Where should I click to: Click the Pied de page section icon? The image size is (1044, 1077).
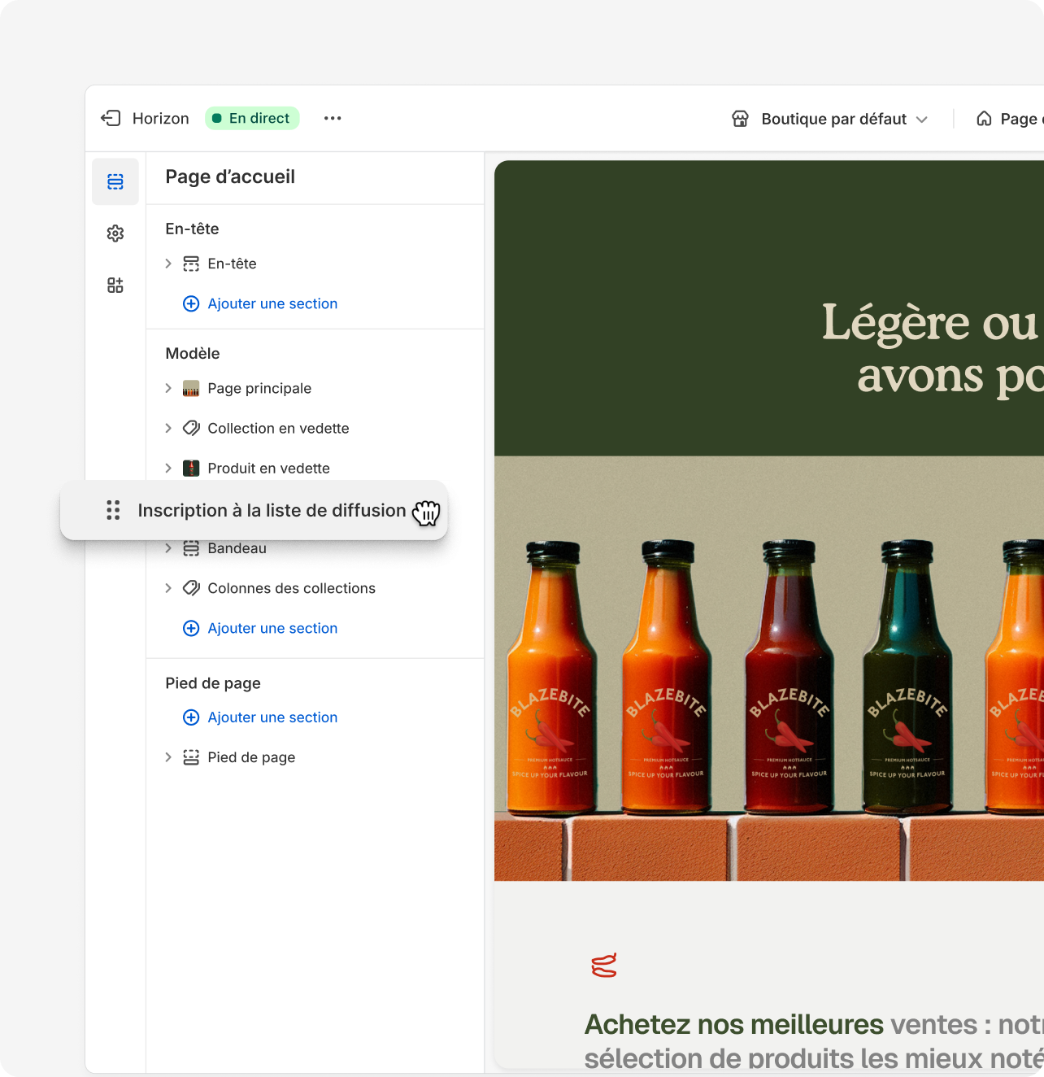(x=191, y=757)
